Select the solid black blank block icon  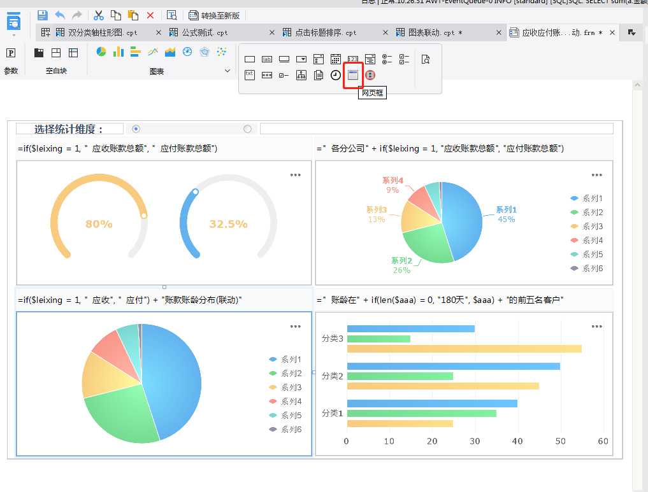[39, 53]
